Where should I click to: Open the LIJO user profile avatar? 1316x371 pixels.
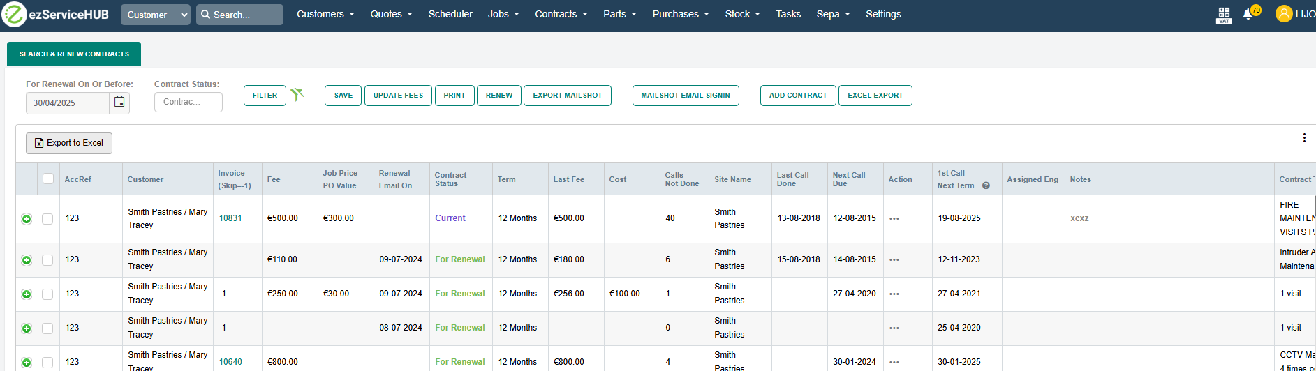(1283, 14)
